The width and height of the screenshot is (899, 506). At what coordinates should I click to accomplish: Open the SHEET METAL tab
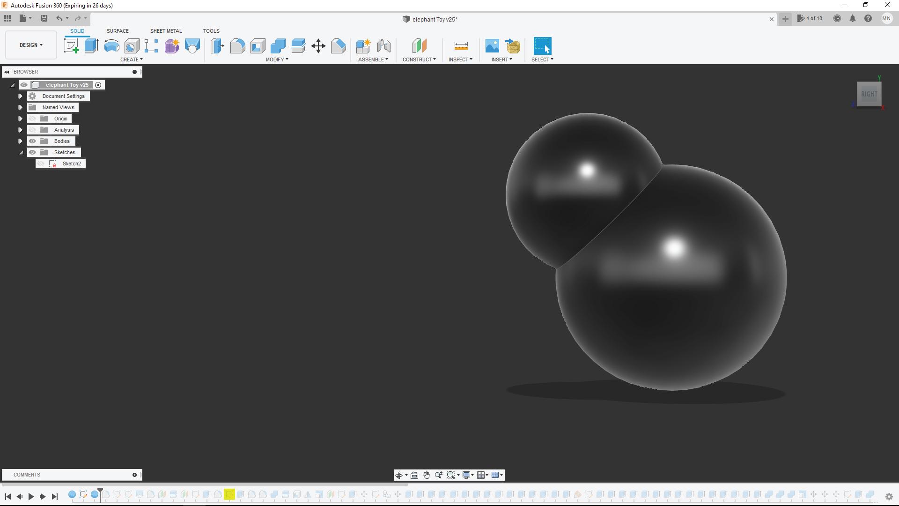[x=166, y=31]
